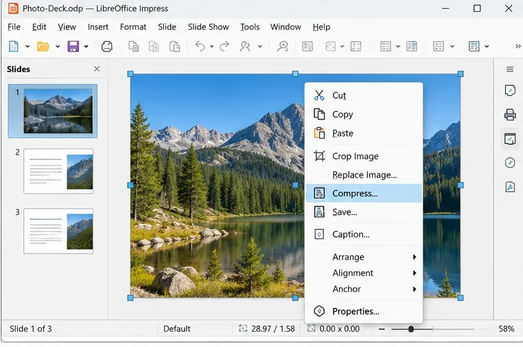Select Crop Image in the context menu

364,156
